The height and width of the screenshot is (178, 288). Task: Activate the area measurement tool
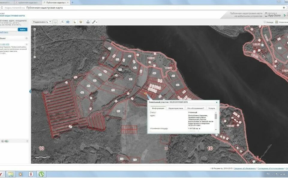68,22
